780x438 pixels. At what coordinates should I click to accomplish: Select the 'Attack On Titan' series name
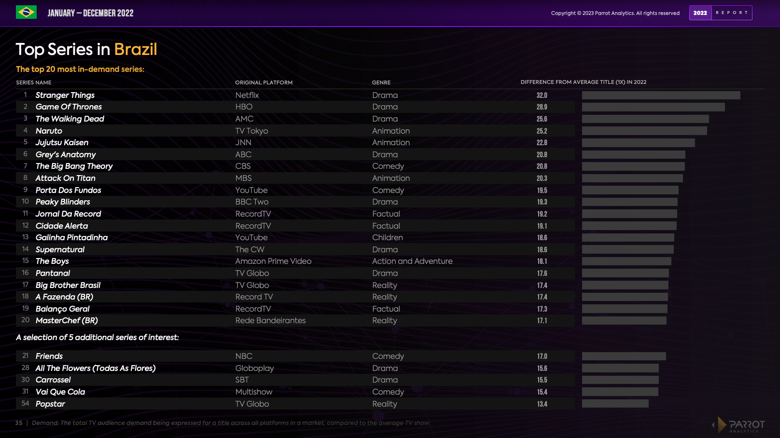point(66,178)
